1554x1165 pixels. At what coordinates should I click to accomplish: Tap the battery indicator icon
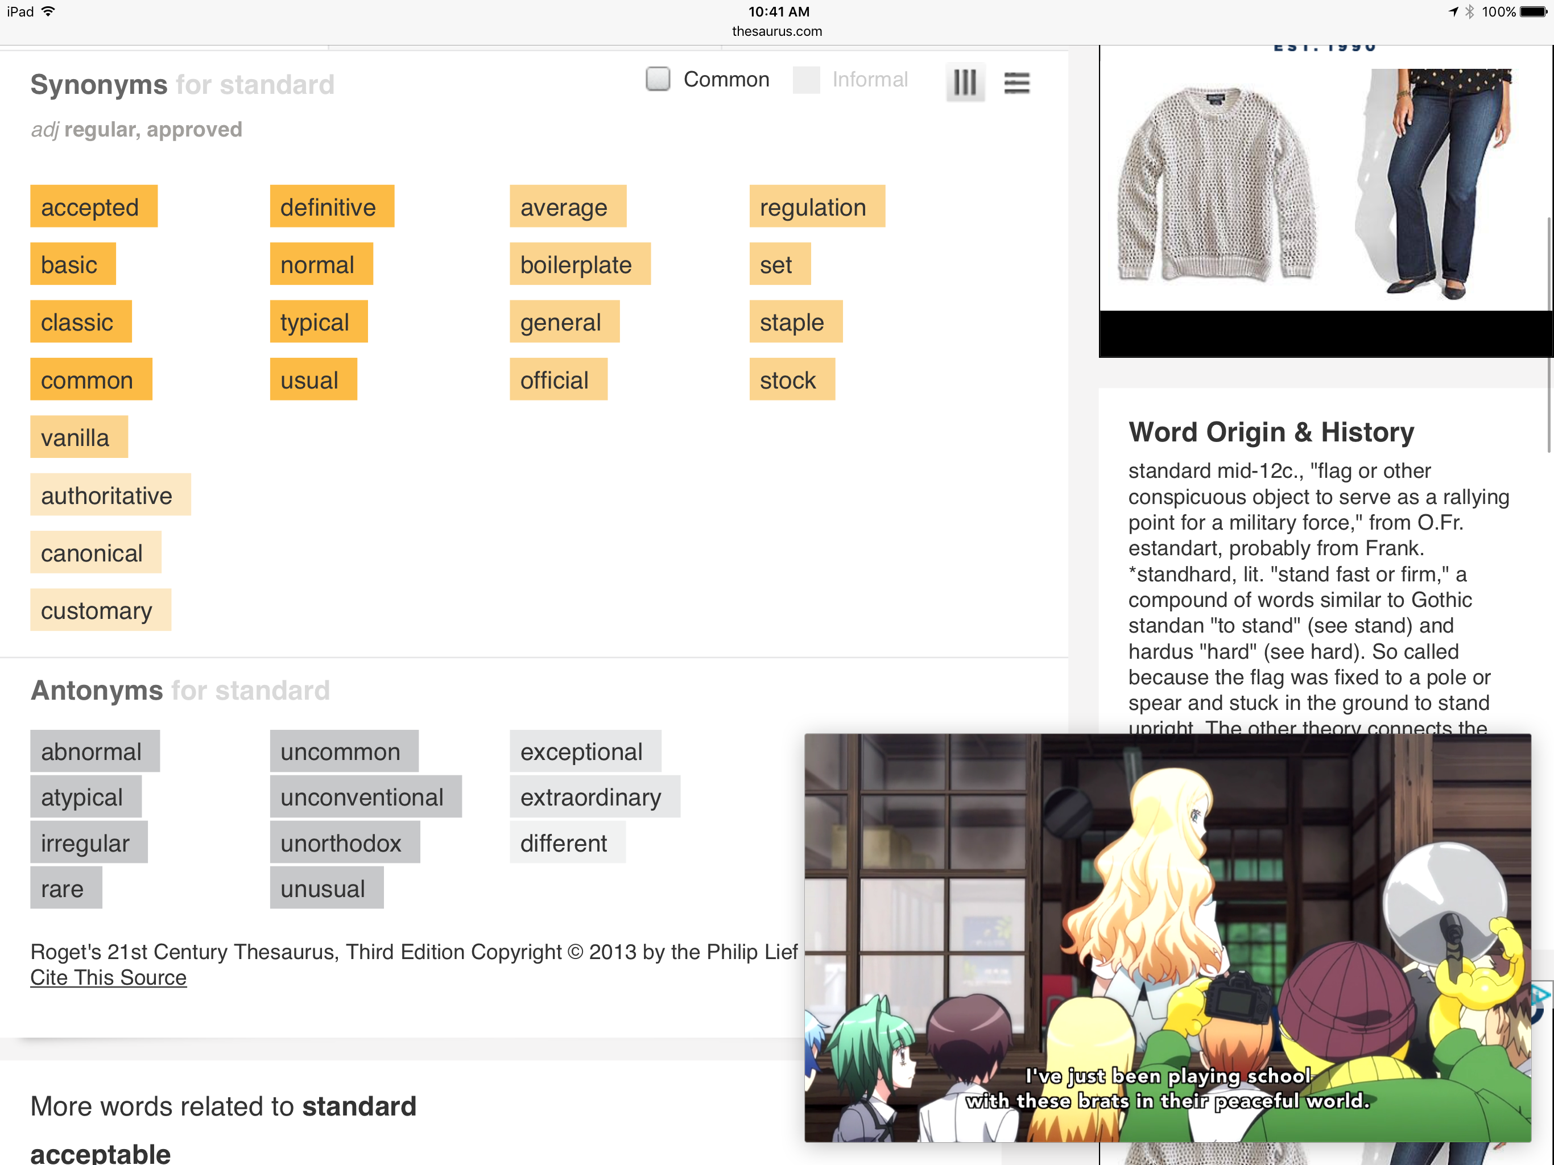[x=1534, y=11]
